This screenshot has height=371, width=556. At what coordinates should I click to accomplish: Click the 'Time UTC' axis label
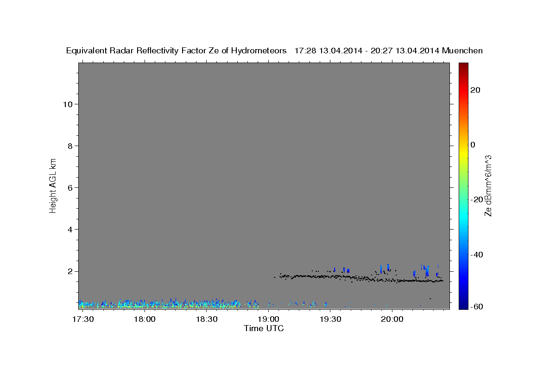pyautogui.click(x=264, y=328)
